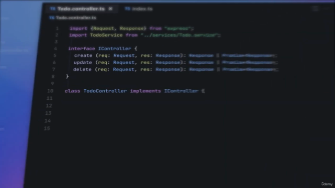Image resolution: width=335 pixels, height=188 pixels.
Task: Click the 'update' method on line 6
Action: tap(83, 63)
